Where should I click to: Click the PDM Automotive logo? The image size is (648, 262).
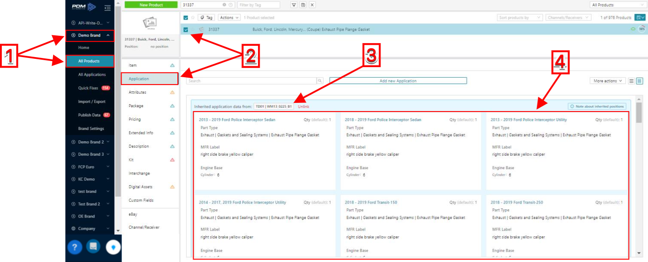coord(85,7)
